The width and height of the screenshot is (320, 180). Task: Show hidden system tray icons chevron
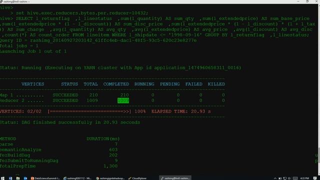[275, 178]
